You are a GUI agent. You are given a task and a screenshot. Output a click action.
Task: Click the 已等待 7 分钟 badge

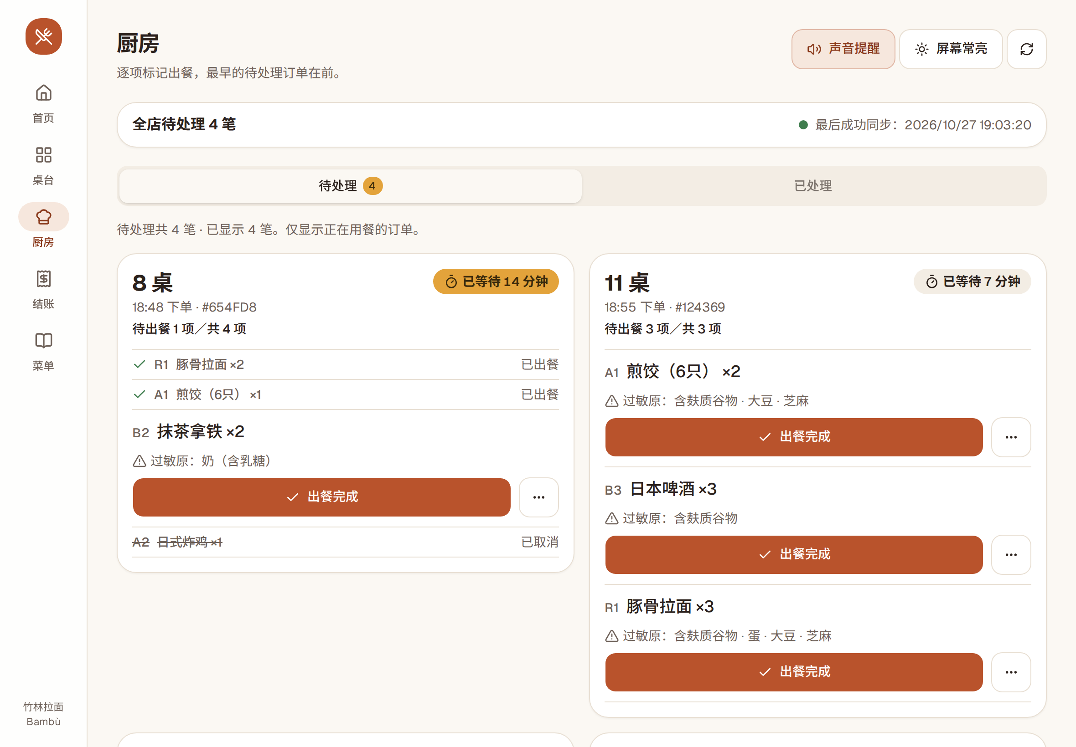(972, 281)
